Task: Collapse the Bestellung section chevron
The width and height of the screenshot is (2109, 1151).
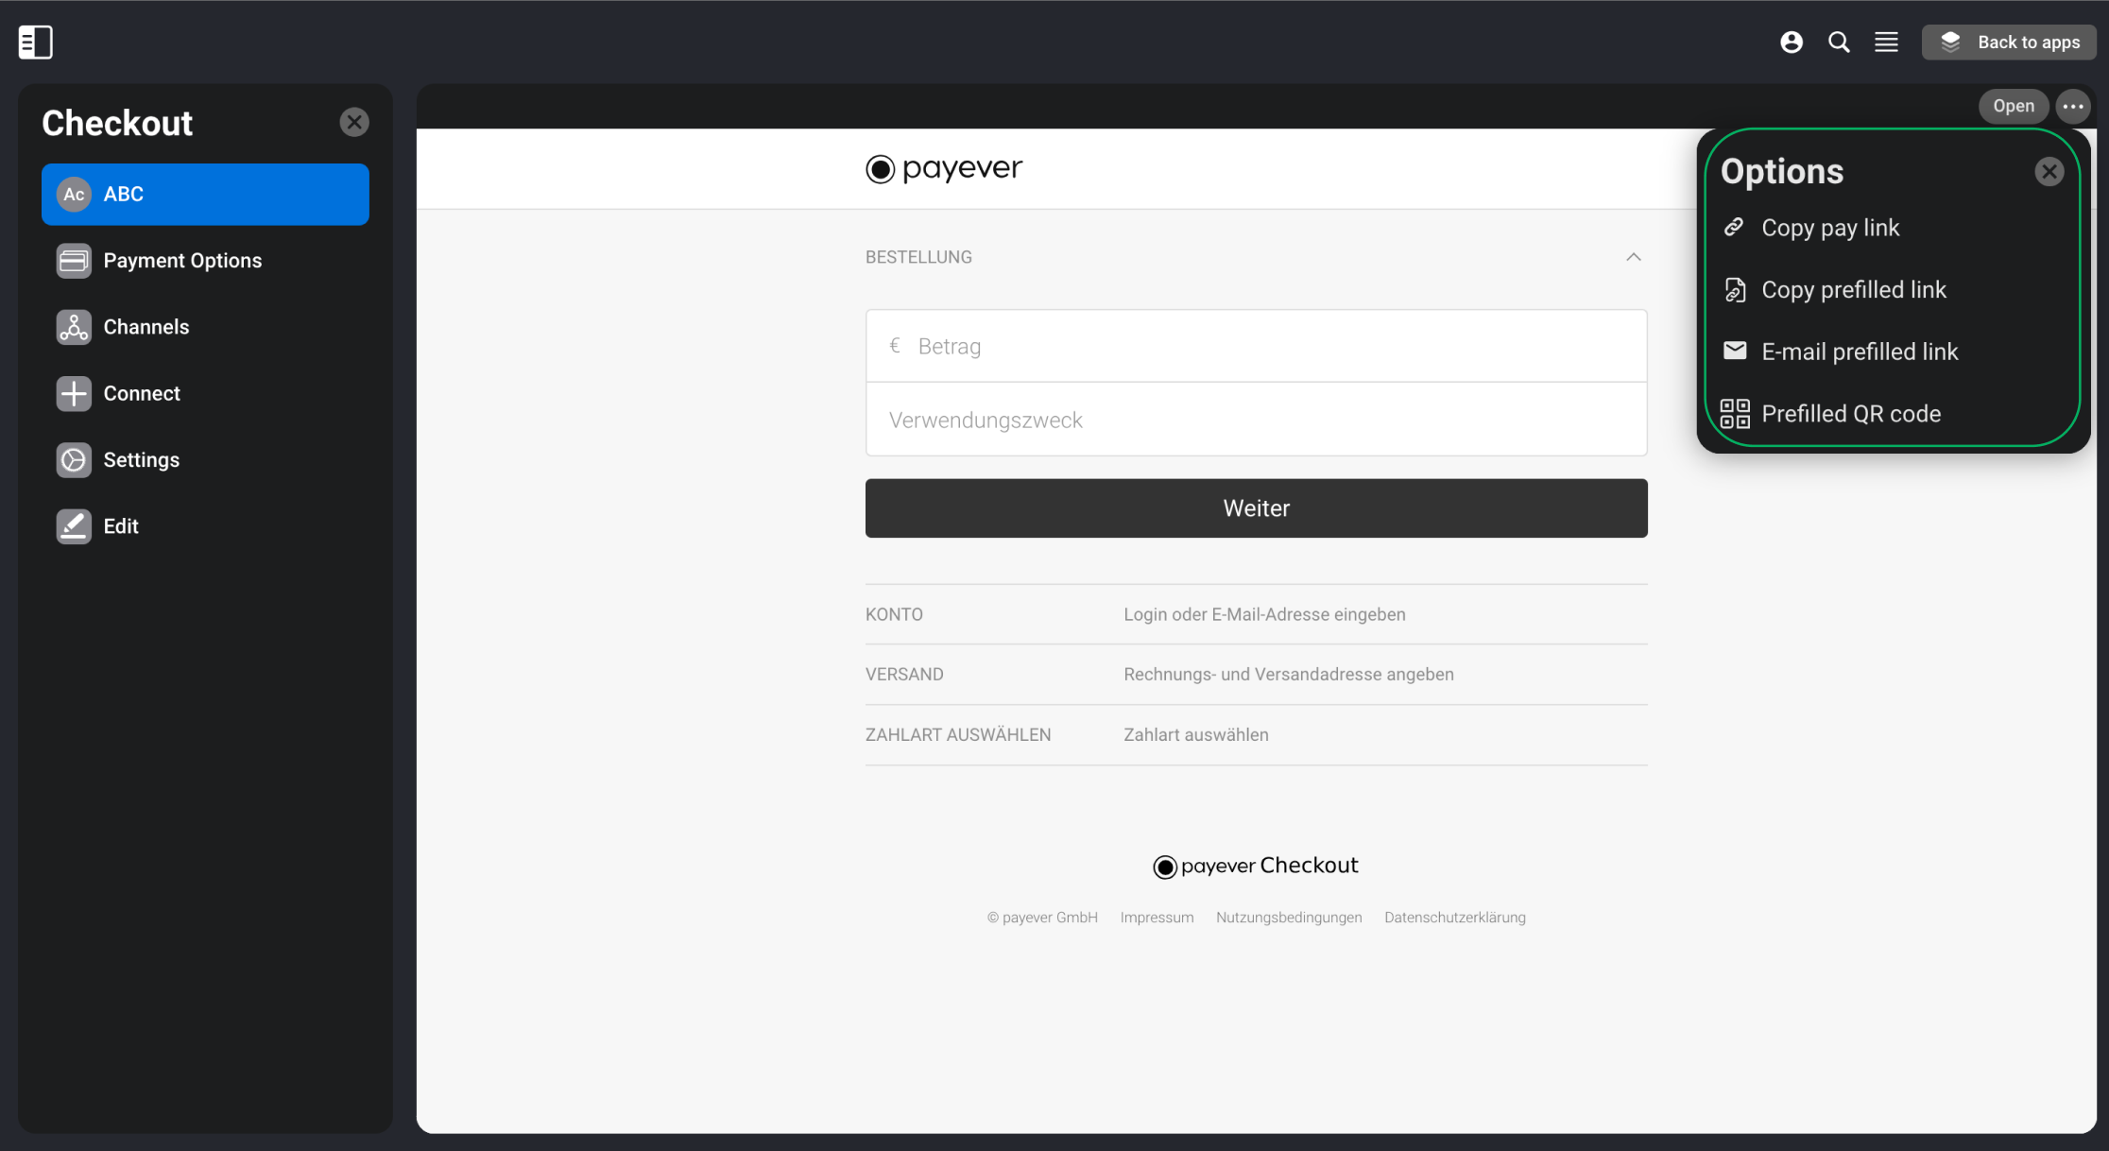Action: [1634, 257]
